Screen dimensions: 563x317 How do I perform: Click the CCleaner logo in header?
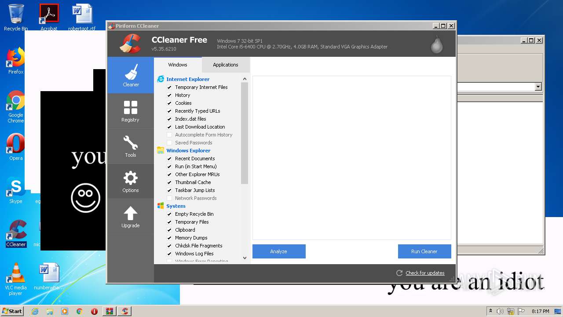(x=130, y=43)
